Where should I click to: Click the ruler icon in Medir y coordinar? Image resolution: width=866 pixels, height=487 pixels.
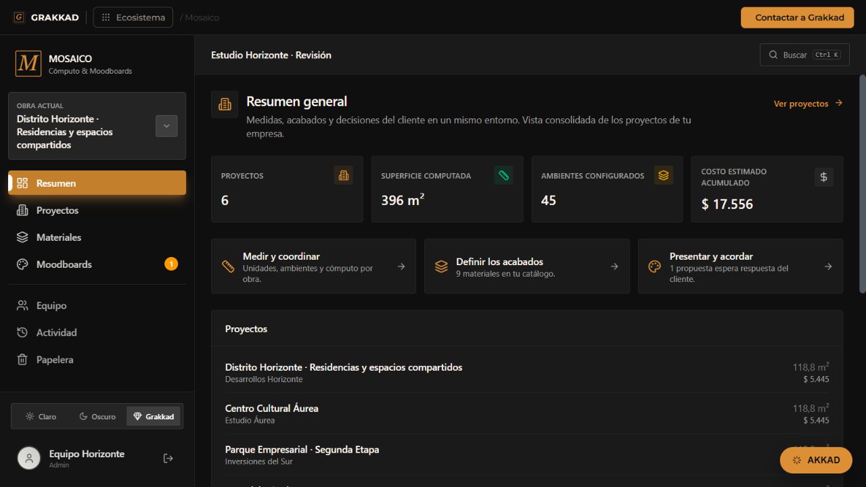pos(228,266)
